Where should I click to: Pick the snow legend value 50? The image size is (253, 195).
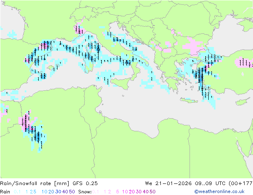click(152, 192)
